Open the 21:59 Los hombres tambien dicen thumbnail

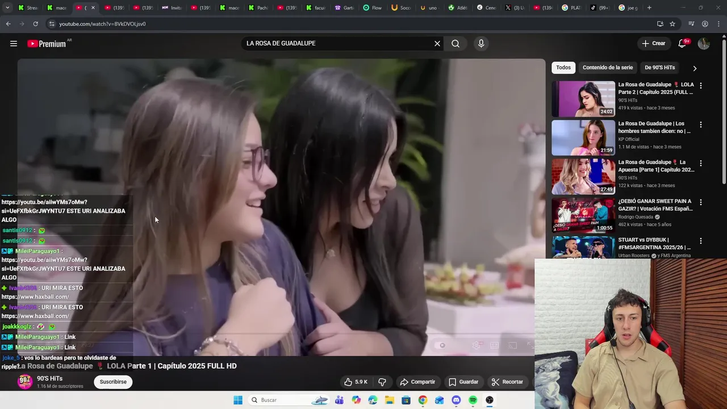click(x=583, y=137)
